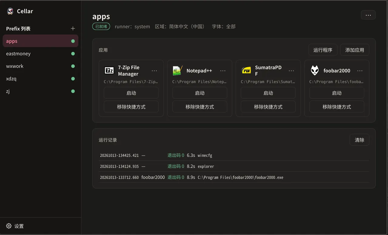Screen dimensions: 388x235
Task: Remove the SumatraPDF shortcut
Action: click(268, 107)
